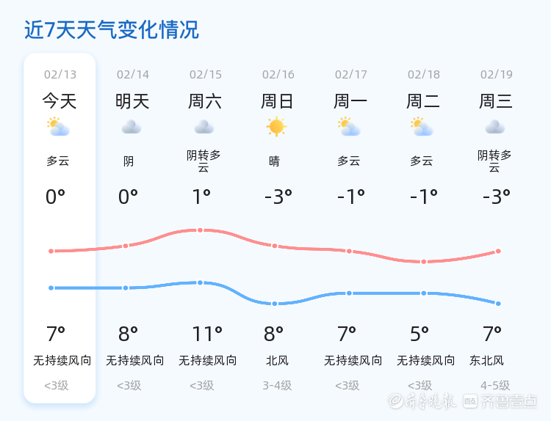
Task: Click the partly cloudy icon for 周一
Action: (x=349, y=127)
